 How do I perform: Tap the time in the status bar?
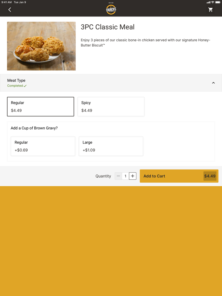point(6,2)
